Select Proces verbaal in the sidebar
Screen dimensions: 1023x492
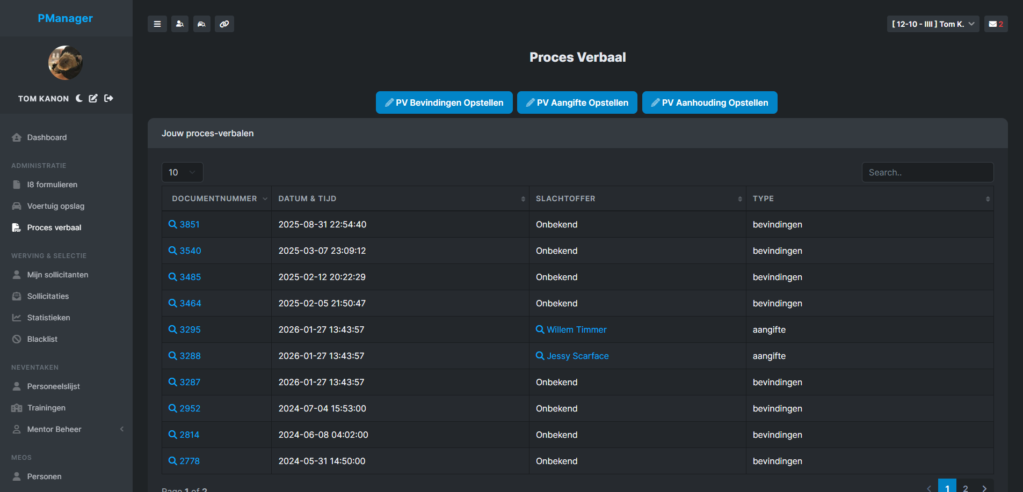[x=54, y=227]
